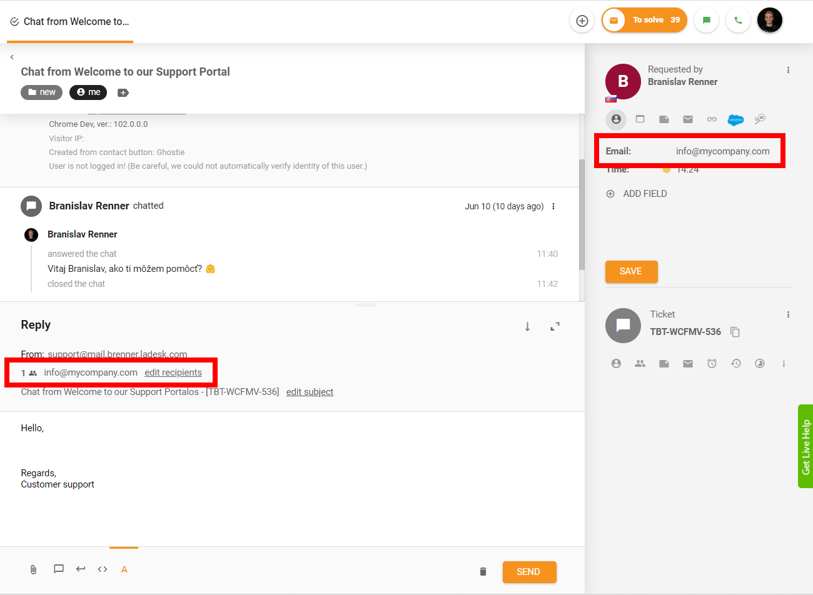The height and width of the screenshot is (595, 813).
Task: Click the ticket history clock icon
Action: [x=735, y=363]
